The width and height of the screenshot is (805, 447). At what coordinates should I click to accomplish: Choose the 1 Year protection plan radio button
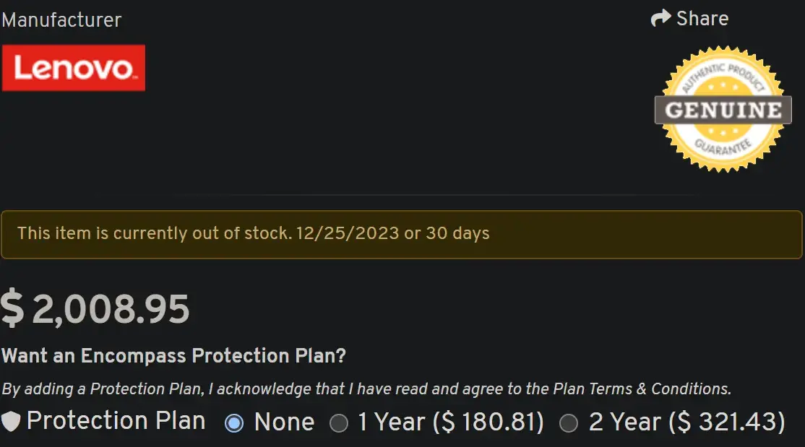pos(338,423)
